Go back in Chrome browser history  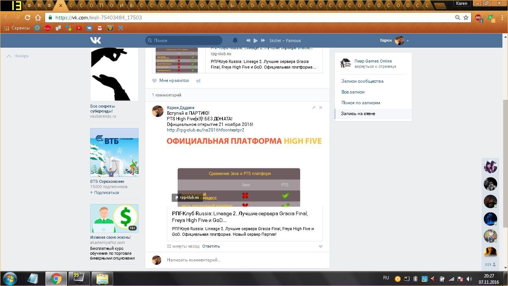pos(7,18)
